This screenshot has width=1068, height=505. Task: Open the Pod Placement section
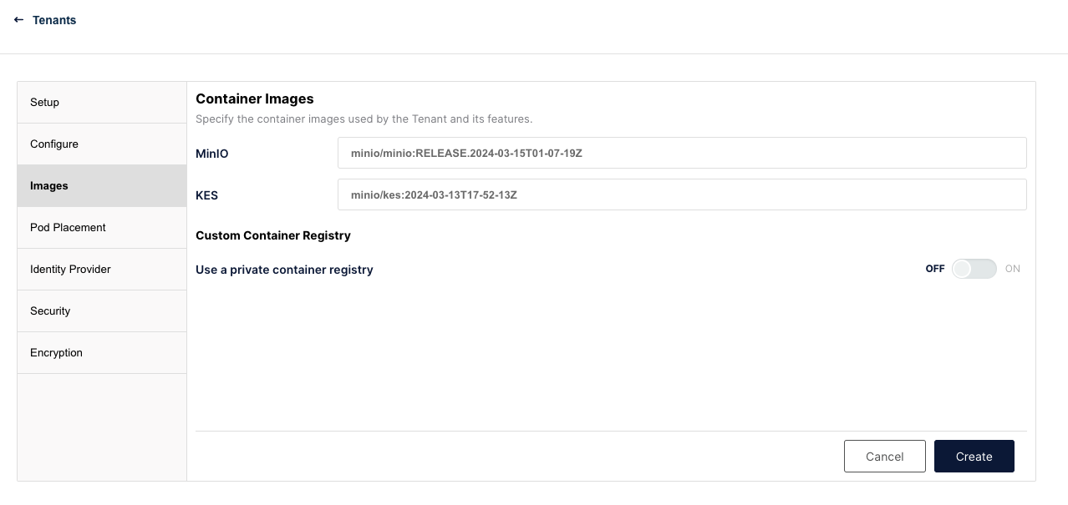[102, 228]
